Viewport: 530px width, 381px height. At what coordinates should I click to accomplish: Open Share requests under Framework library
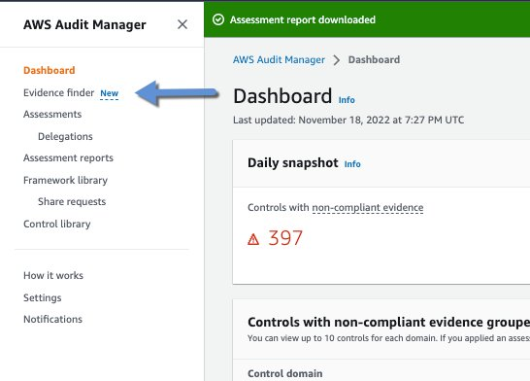72,201
